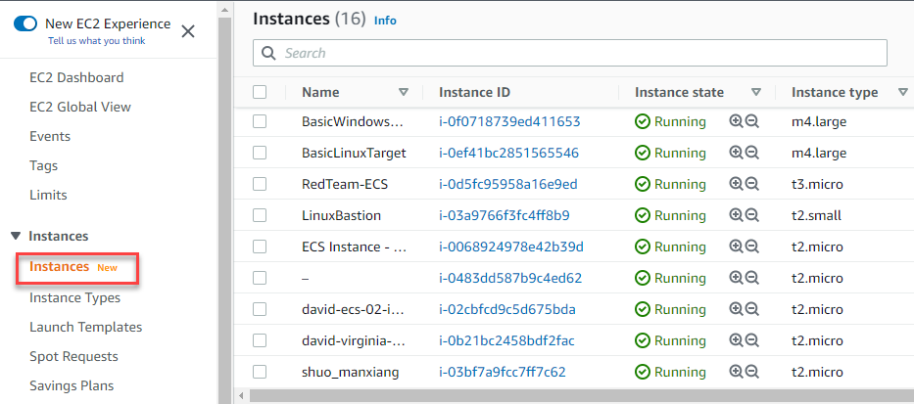Click zoom-out icon for BasicLinuxTarget instance
Viewport: 914px width, 404px height.
(752, 154)
